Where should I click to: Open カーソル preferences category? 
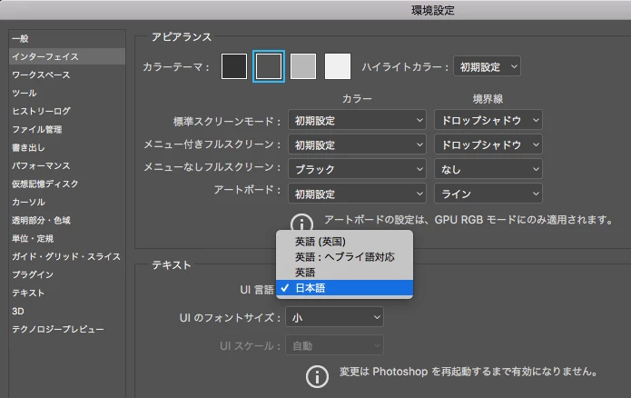(x=67, y=202)
